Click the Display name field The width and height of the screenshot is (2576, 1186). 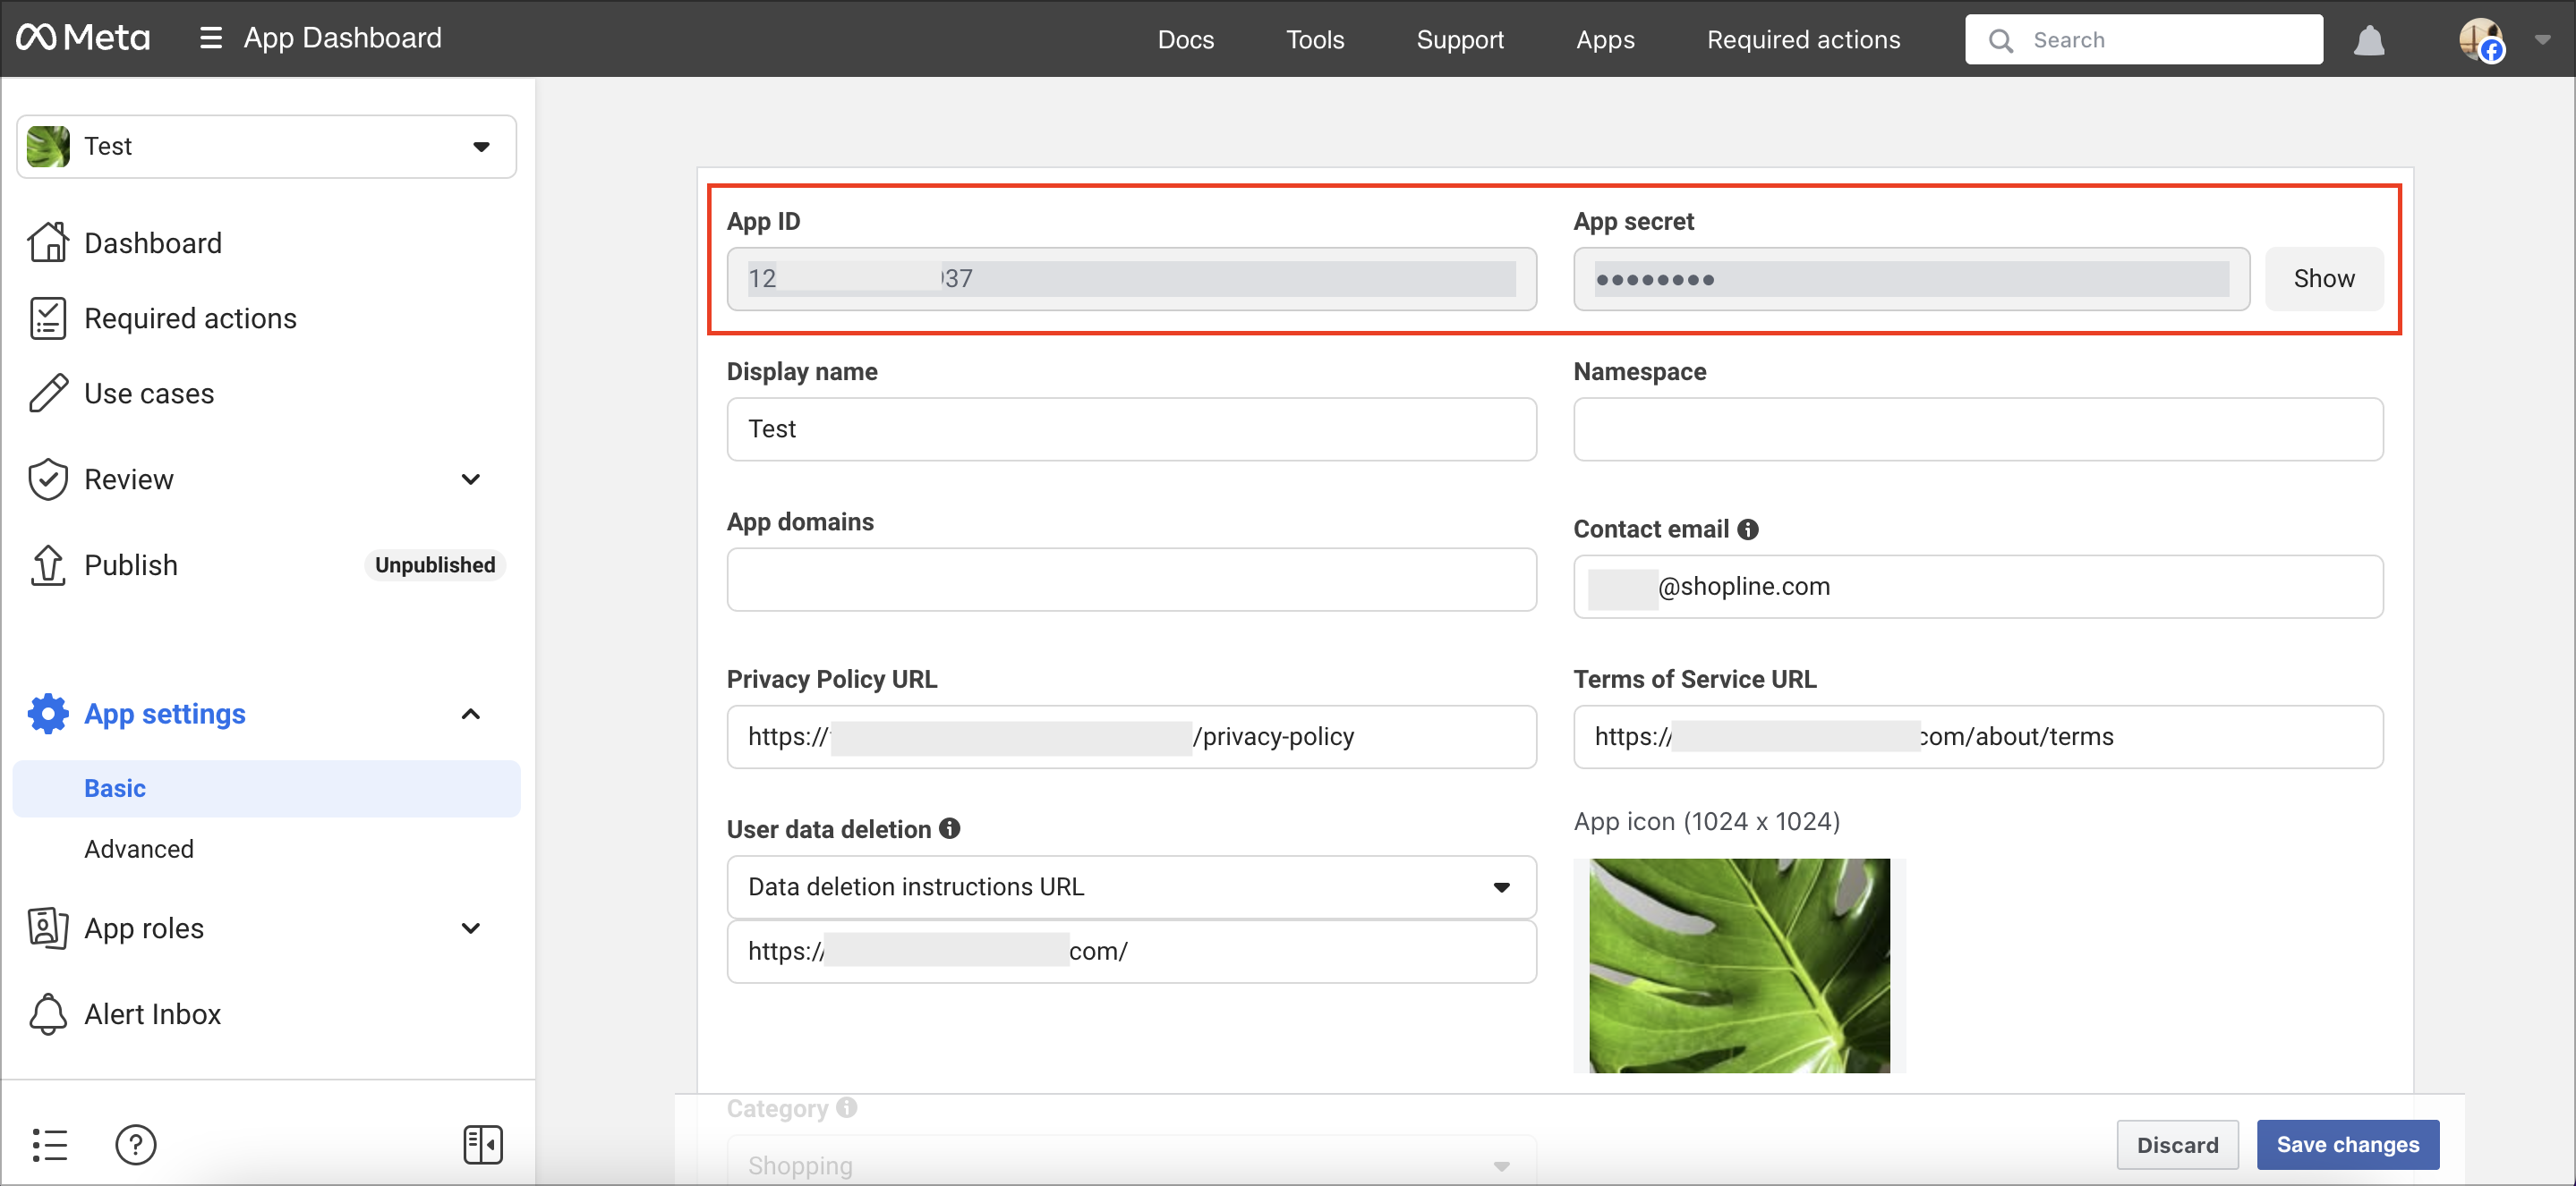[x=1132, y=429]
